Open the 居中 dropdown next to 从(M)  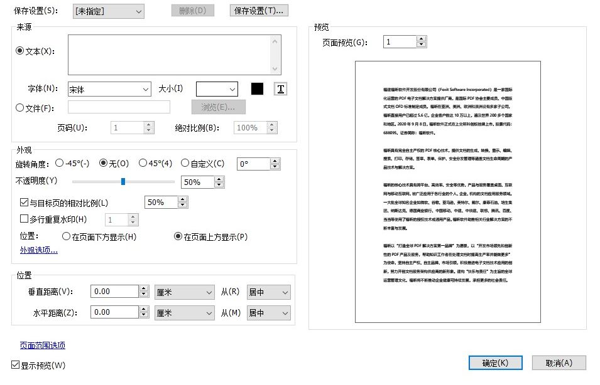(x=268, y=312)
